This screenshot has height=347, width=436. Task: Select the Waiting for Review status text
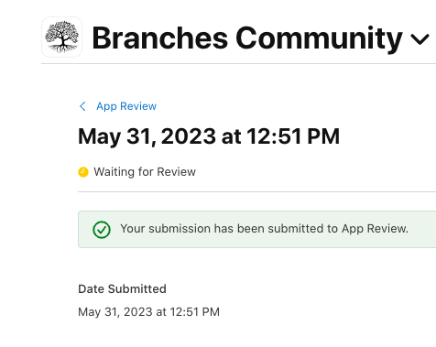pos(145,172)
